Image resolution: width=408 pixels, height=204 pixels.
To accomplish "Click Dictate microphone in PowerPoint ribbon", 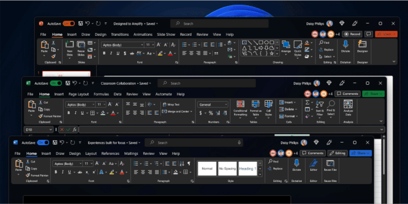I will tap(345, 44).
